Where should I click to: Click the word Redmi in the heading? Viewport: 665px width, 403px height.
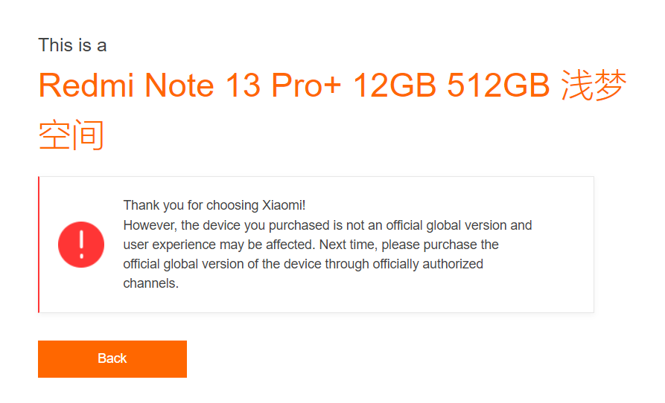(x=86, y=86)
